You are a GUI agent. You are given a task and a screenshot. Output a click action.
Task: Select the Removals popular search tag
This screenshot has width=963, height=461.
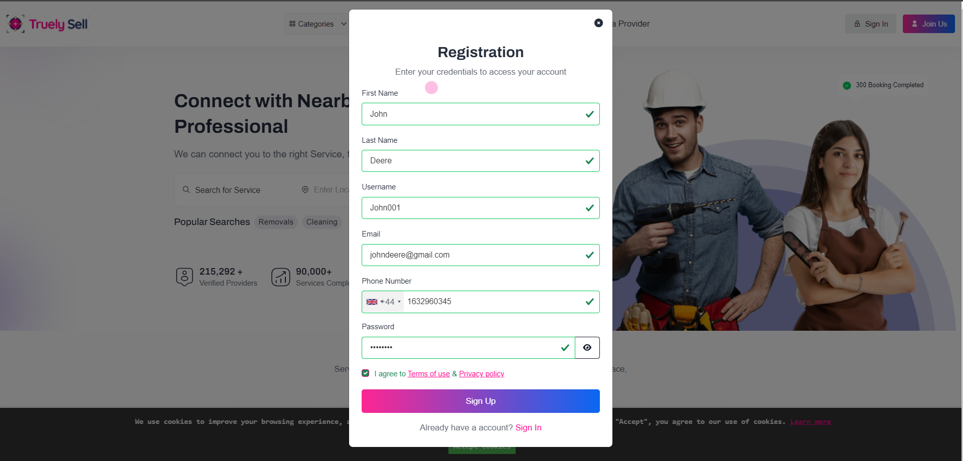pos(276,222)
